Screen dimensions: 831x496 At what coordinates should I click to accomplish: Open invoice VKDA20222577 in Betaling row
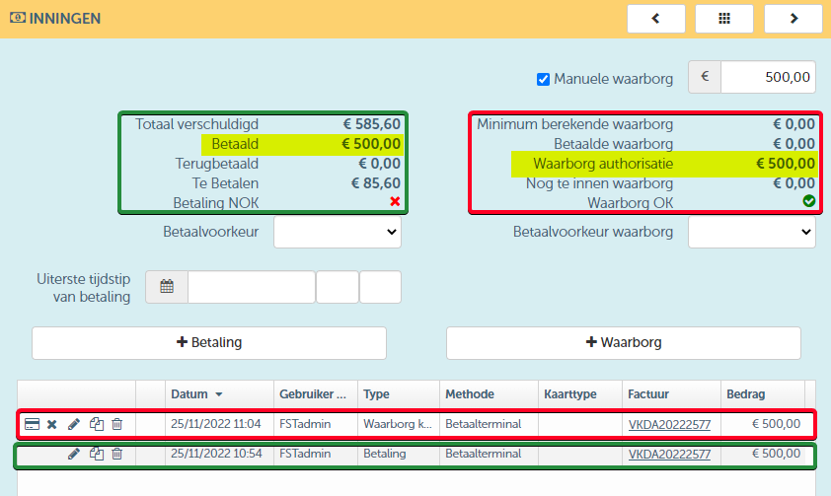[x=669, y=455]
